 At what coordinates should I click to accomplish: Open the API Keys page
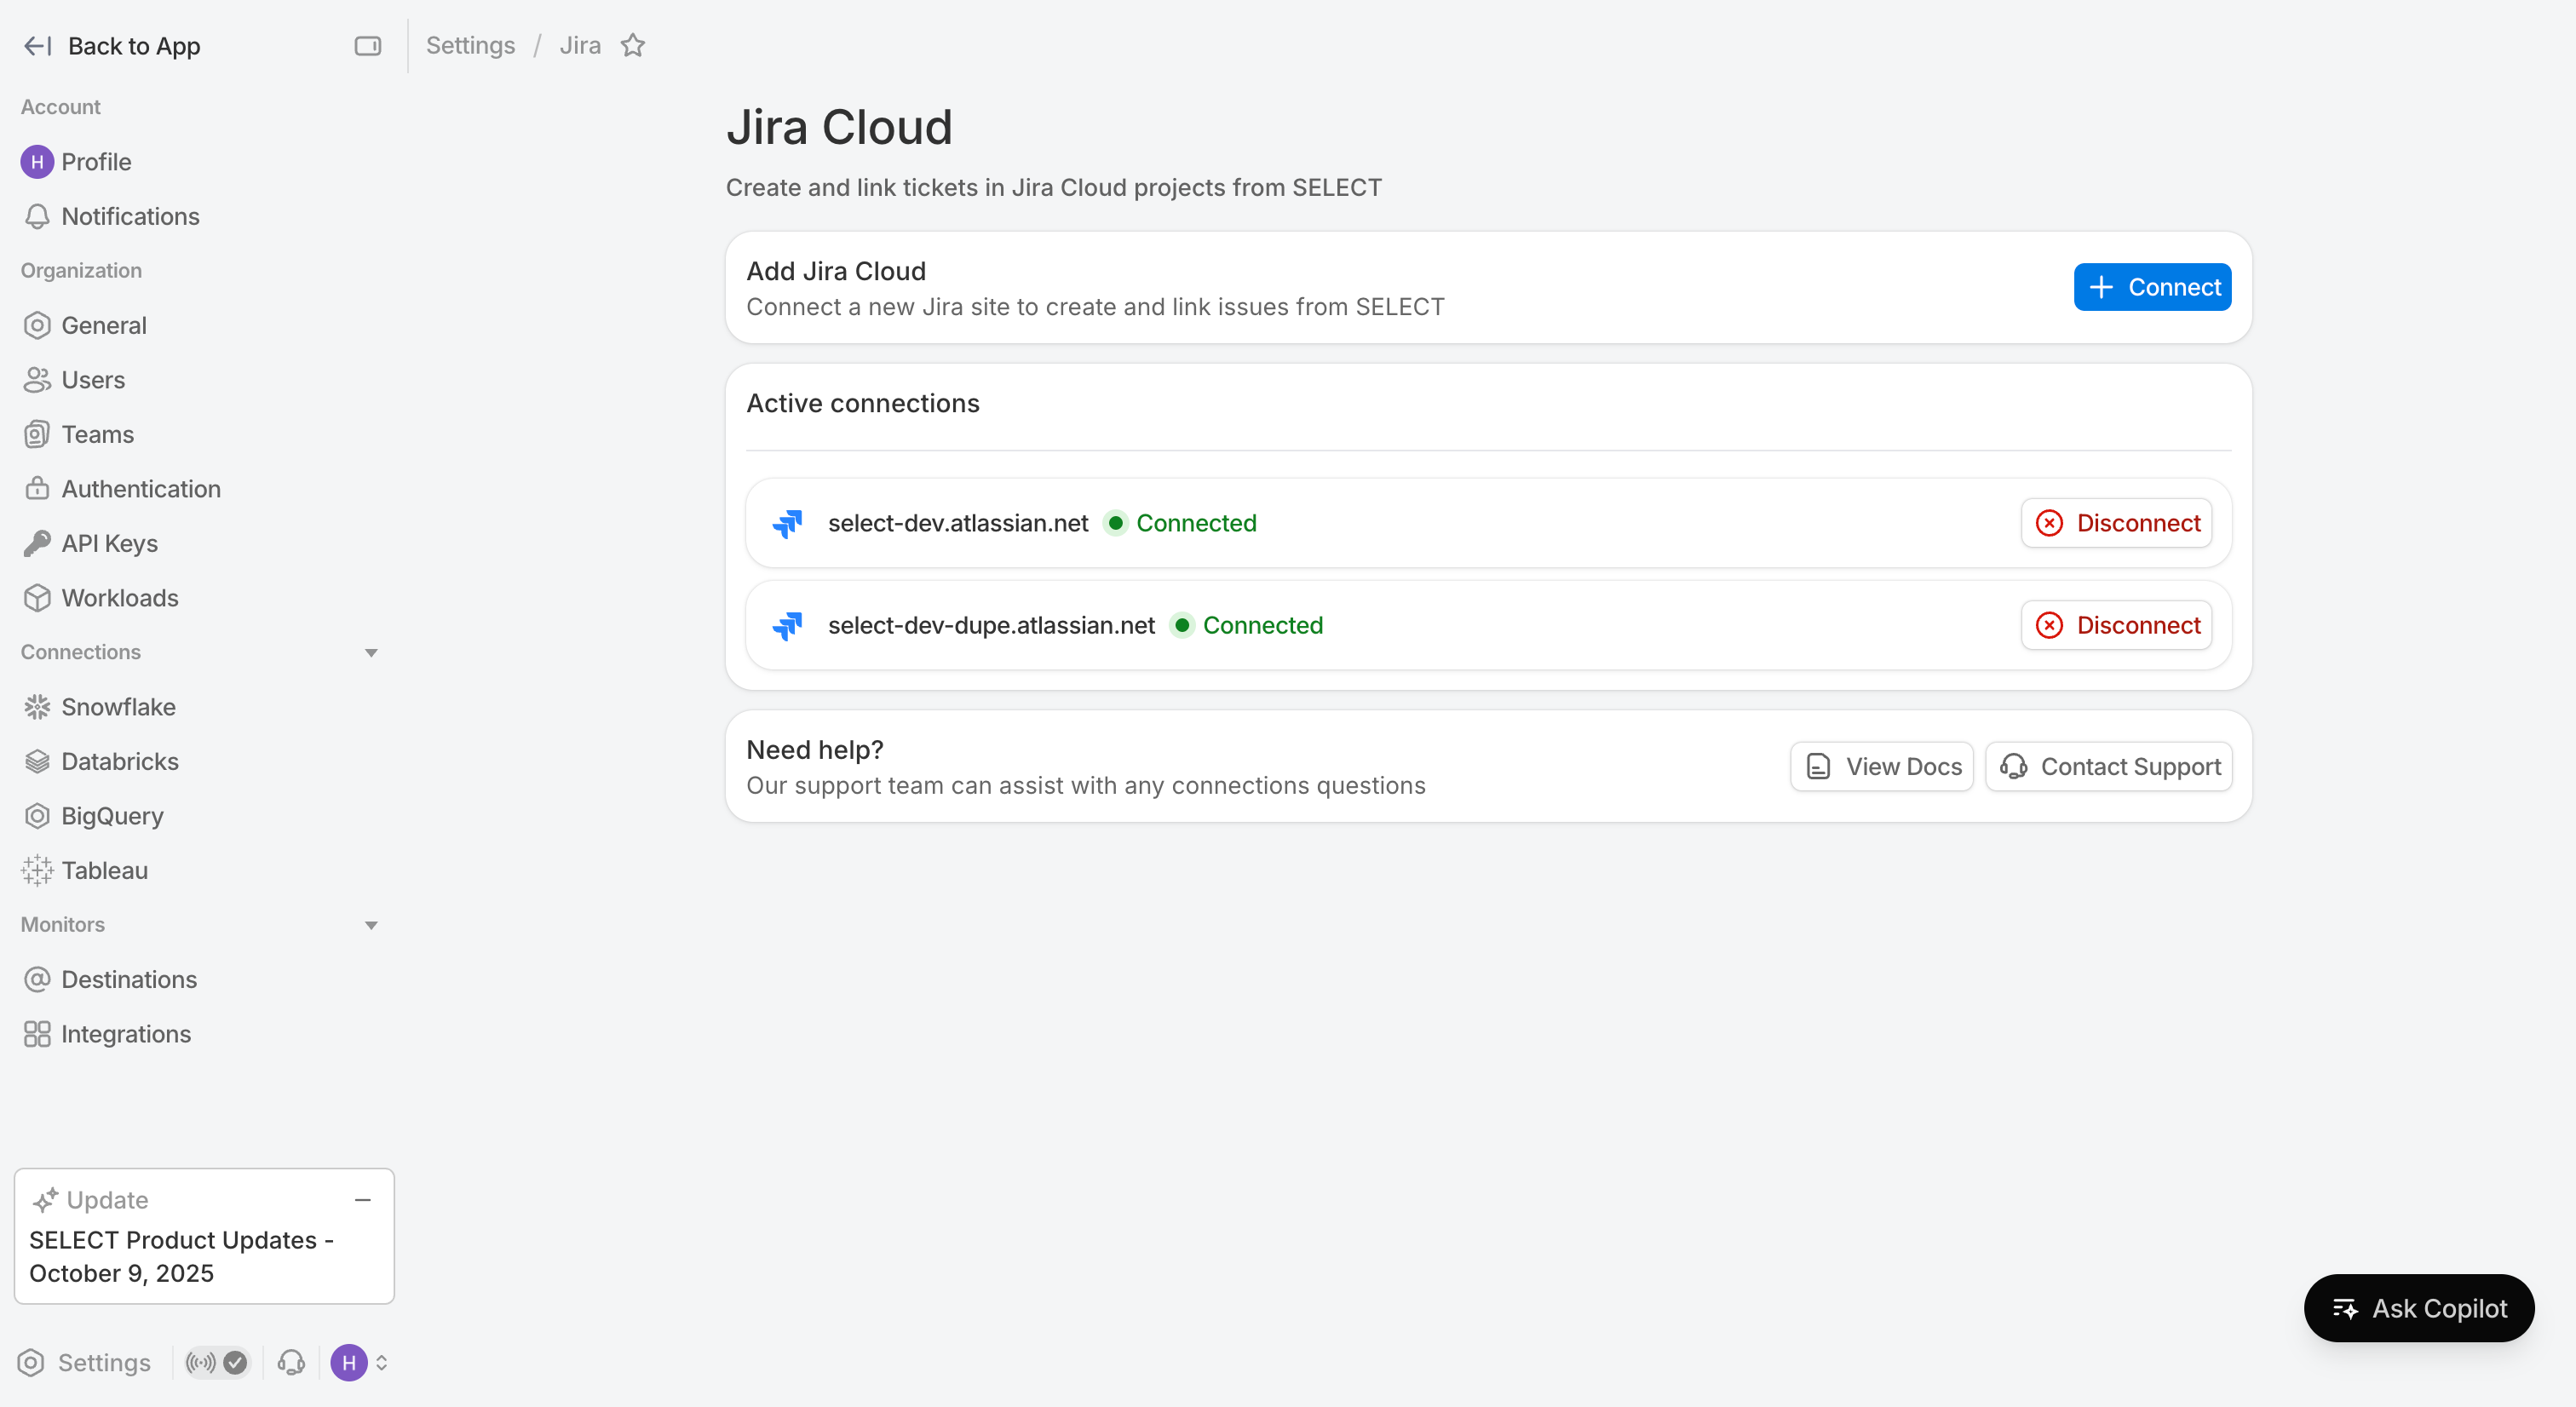pyautogui.click(x=109, y=543)
